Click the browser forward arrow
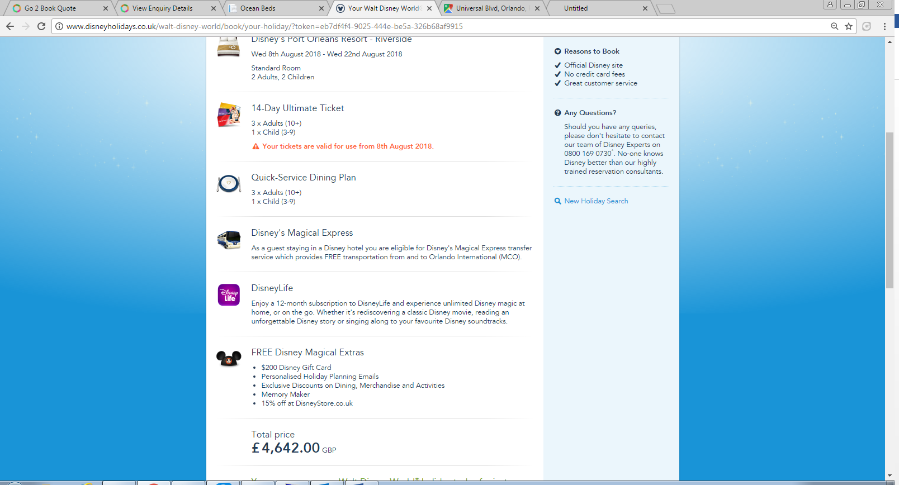The width and height of the screenshot is (899, 485). [26, 26]
